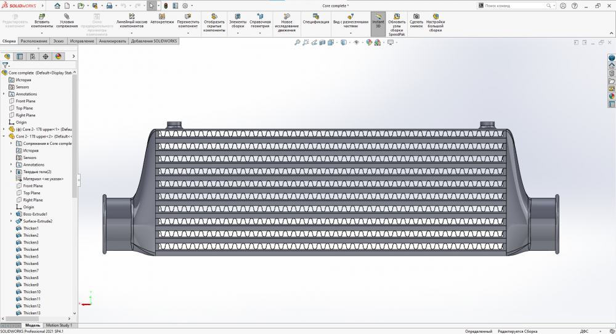Open PropertyManager tab icon
Viewport: 616px width, 334px height.
click(20, 57)
